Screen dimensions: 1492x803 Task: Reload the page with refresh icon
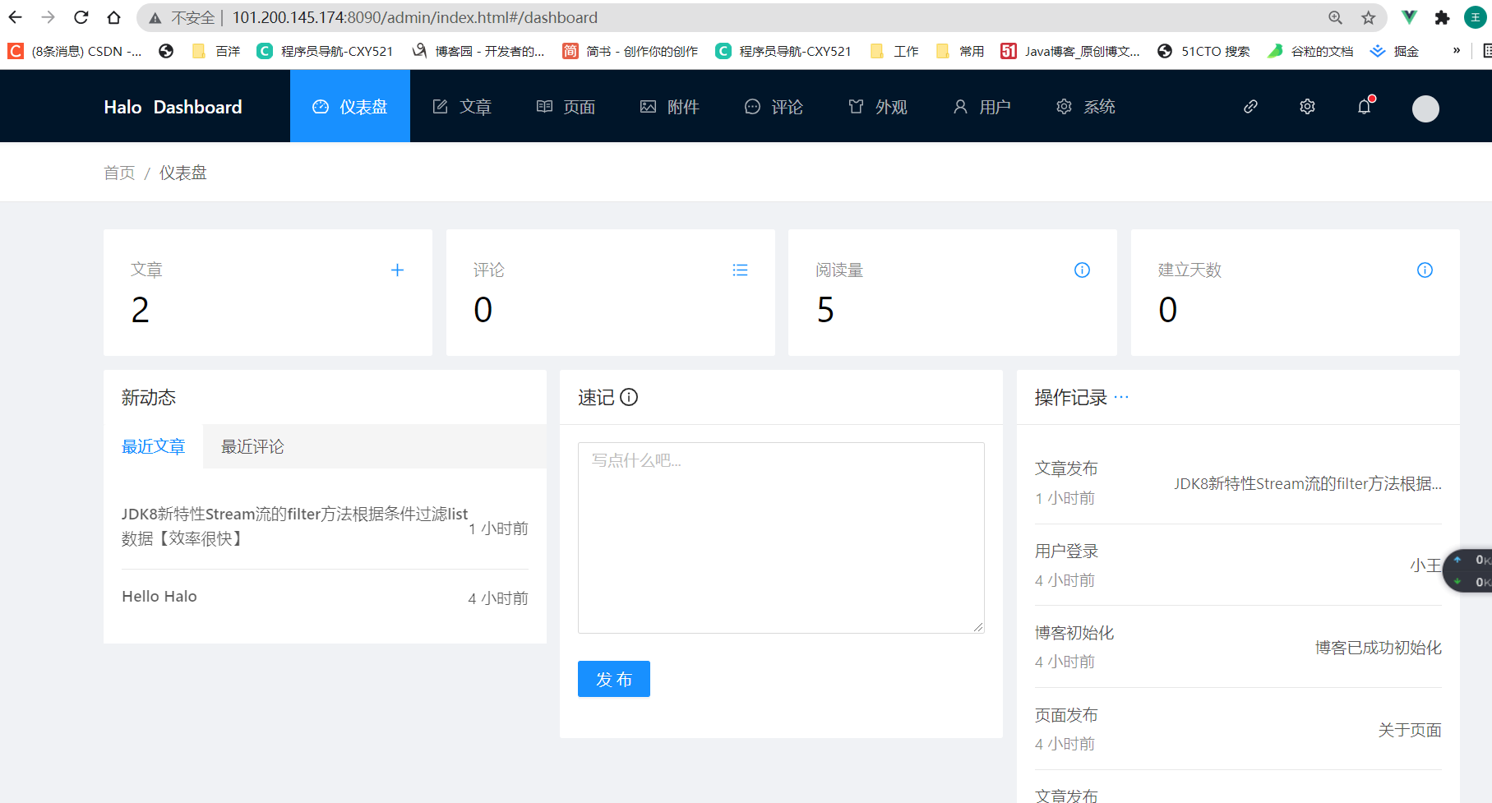click(x=81, y=17)
